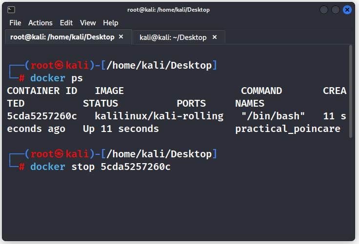Viewport: 359px width, 244px height.
Task: Select the root@kali /home/kali/Desktop tab
Action: pyautogui.click(x=62, y=37)
